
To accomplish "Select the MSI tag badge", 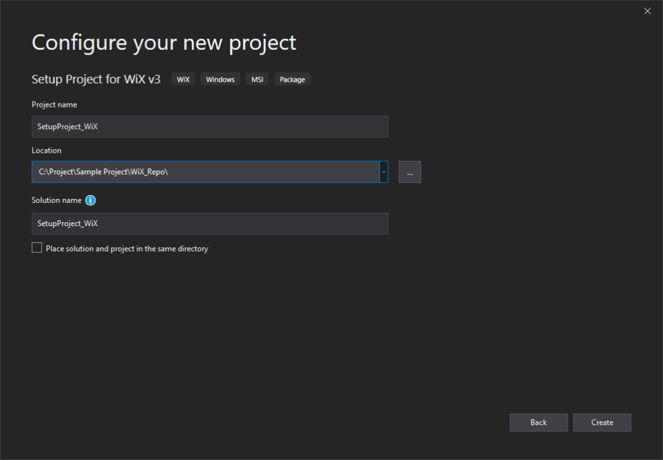I will [x=257, y=80].
